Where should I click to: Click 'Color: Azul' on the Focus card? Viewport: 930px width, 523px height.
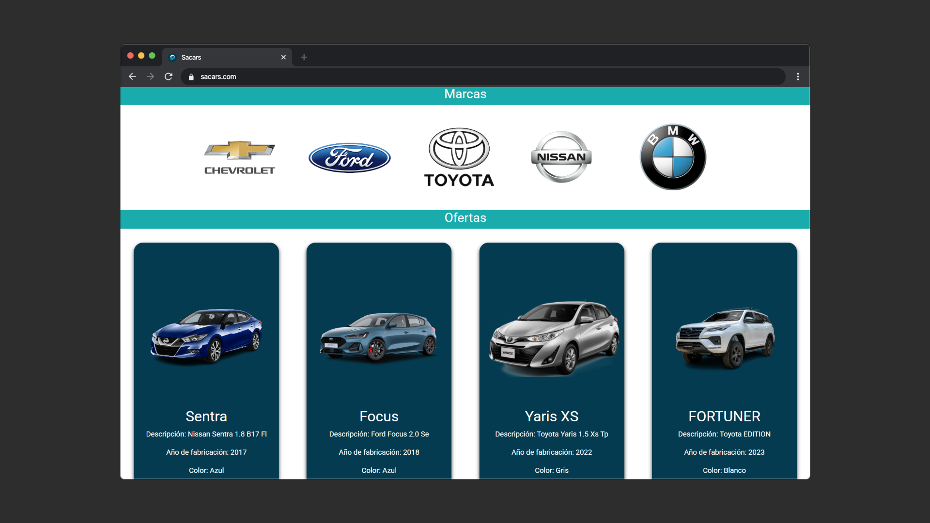pyautogui.click(x=379, y=471)
